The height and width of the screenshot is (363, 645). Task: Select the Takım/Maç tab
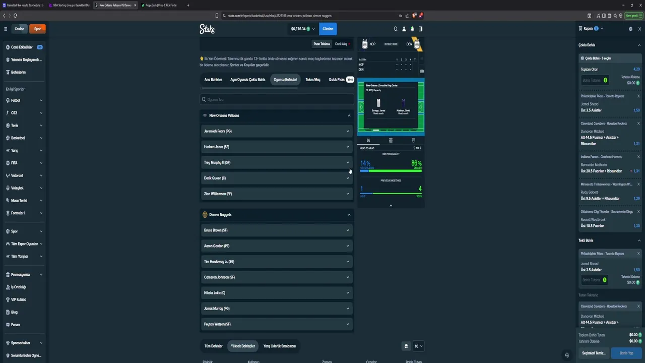313,80
